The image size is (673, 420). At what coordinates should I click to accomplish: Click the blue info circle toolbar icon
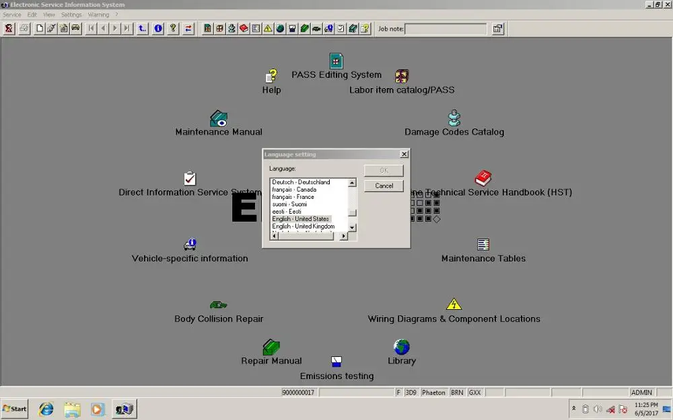pos(158,29)
